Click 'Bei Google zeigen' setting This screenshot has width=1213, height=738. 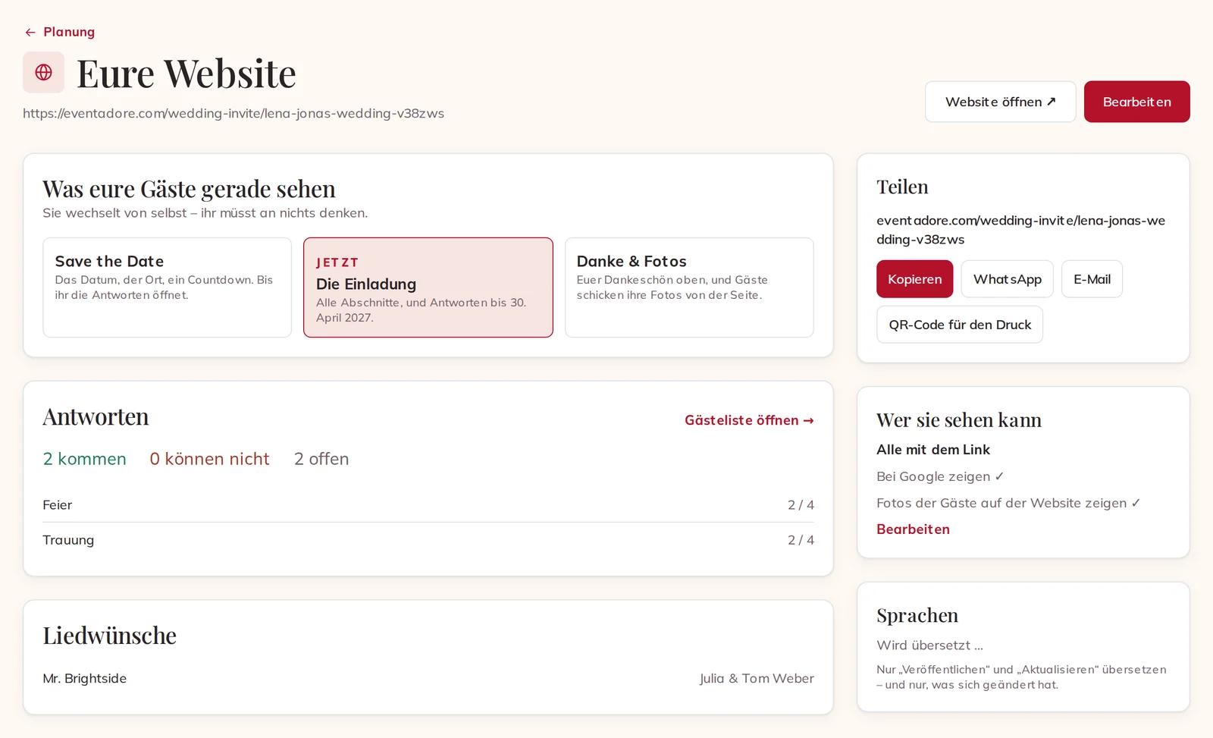(x=940, y=476)
